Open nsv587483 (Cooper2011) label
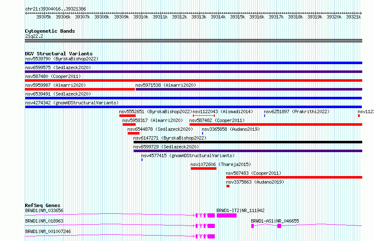 pos(253,173)
